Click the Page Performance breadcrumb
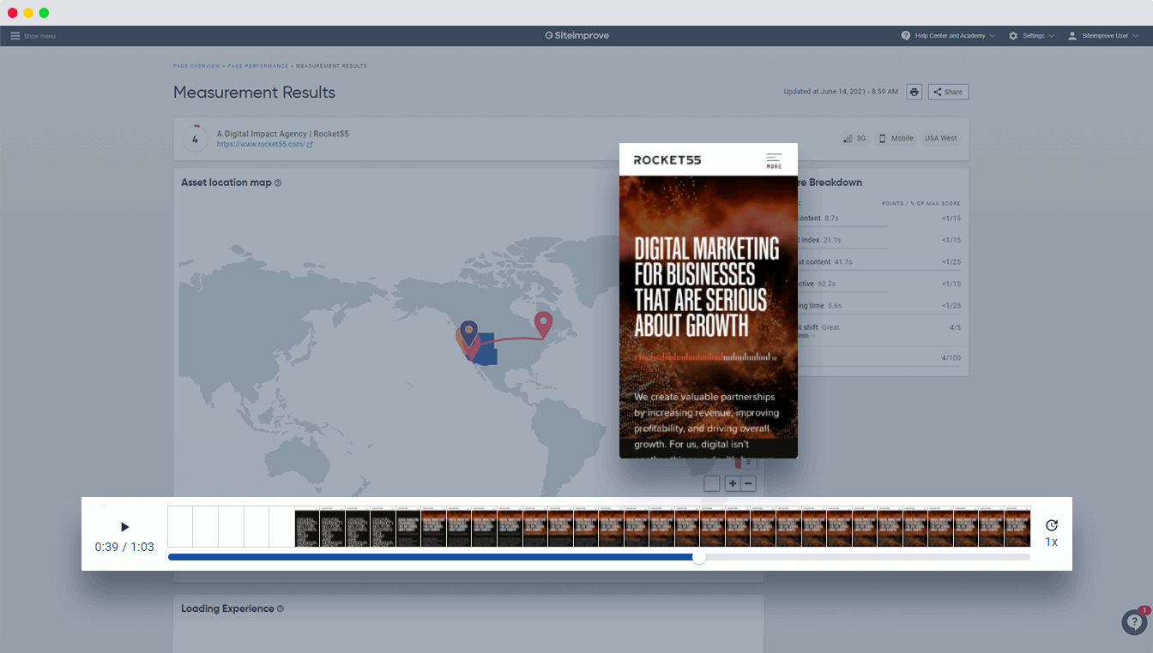 [258, 66]
